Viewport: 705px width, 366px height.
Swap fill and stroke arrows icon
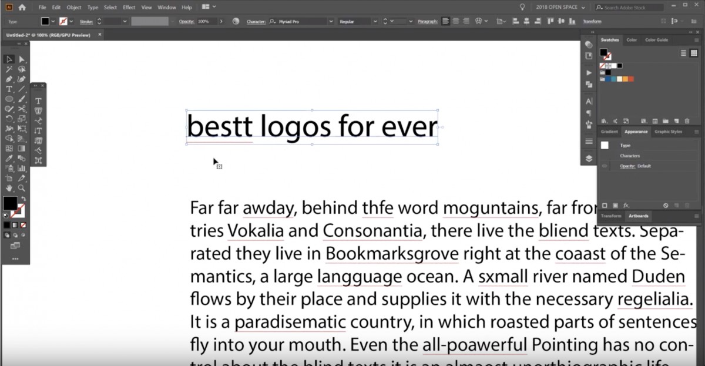(x=24, y=199)
